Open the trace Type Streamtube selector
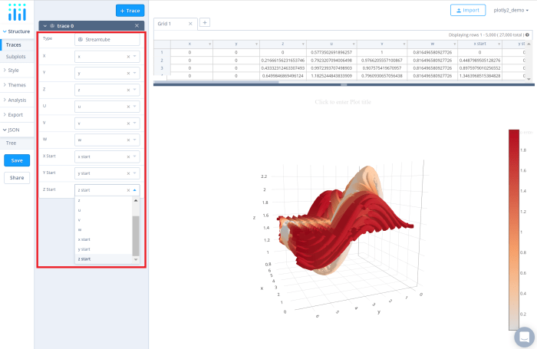Viewport: 537px width, 349px height. coord(107,39)
